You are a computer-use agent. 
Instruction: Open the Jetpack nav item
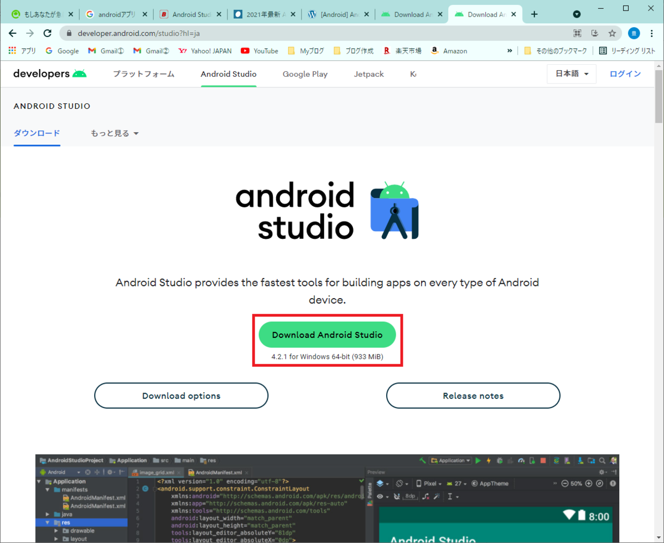pos(369,74)
